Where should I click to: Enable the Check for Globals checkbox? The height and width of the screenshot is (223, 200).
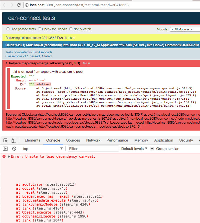(x=40, y=29)
